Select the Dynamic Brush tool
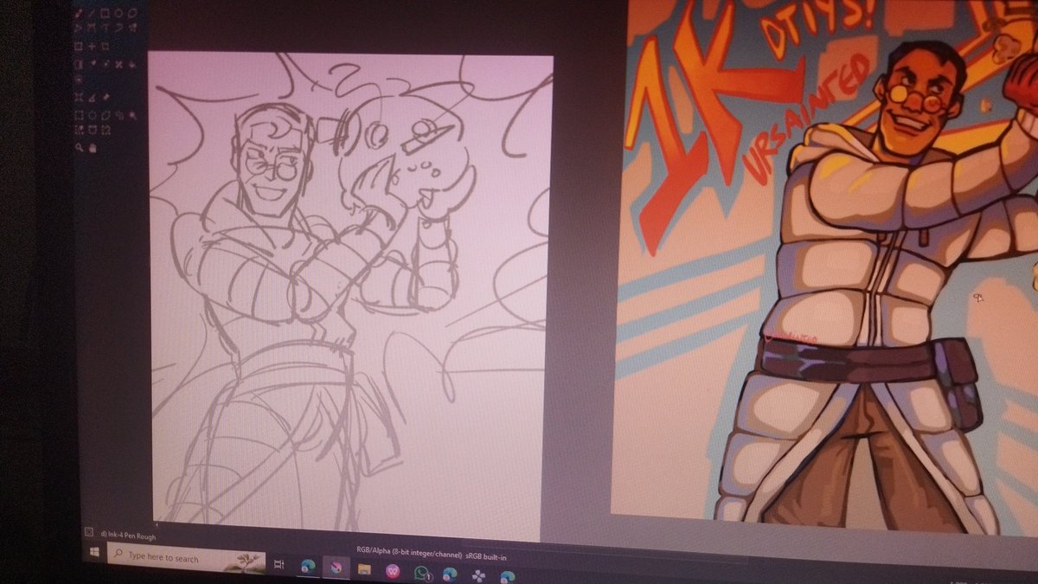The height and width of the screenshot is (584, 1038). (x=119, y=27)
